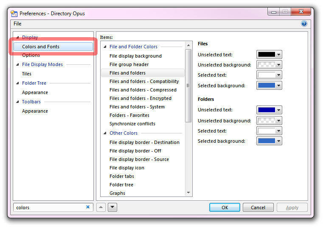This screenshot has height=227, width=323.
Task: Select the Options page under Display
Action: 31,55
